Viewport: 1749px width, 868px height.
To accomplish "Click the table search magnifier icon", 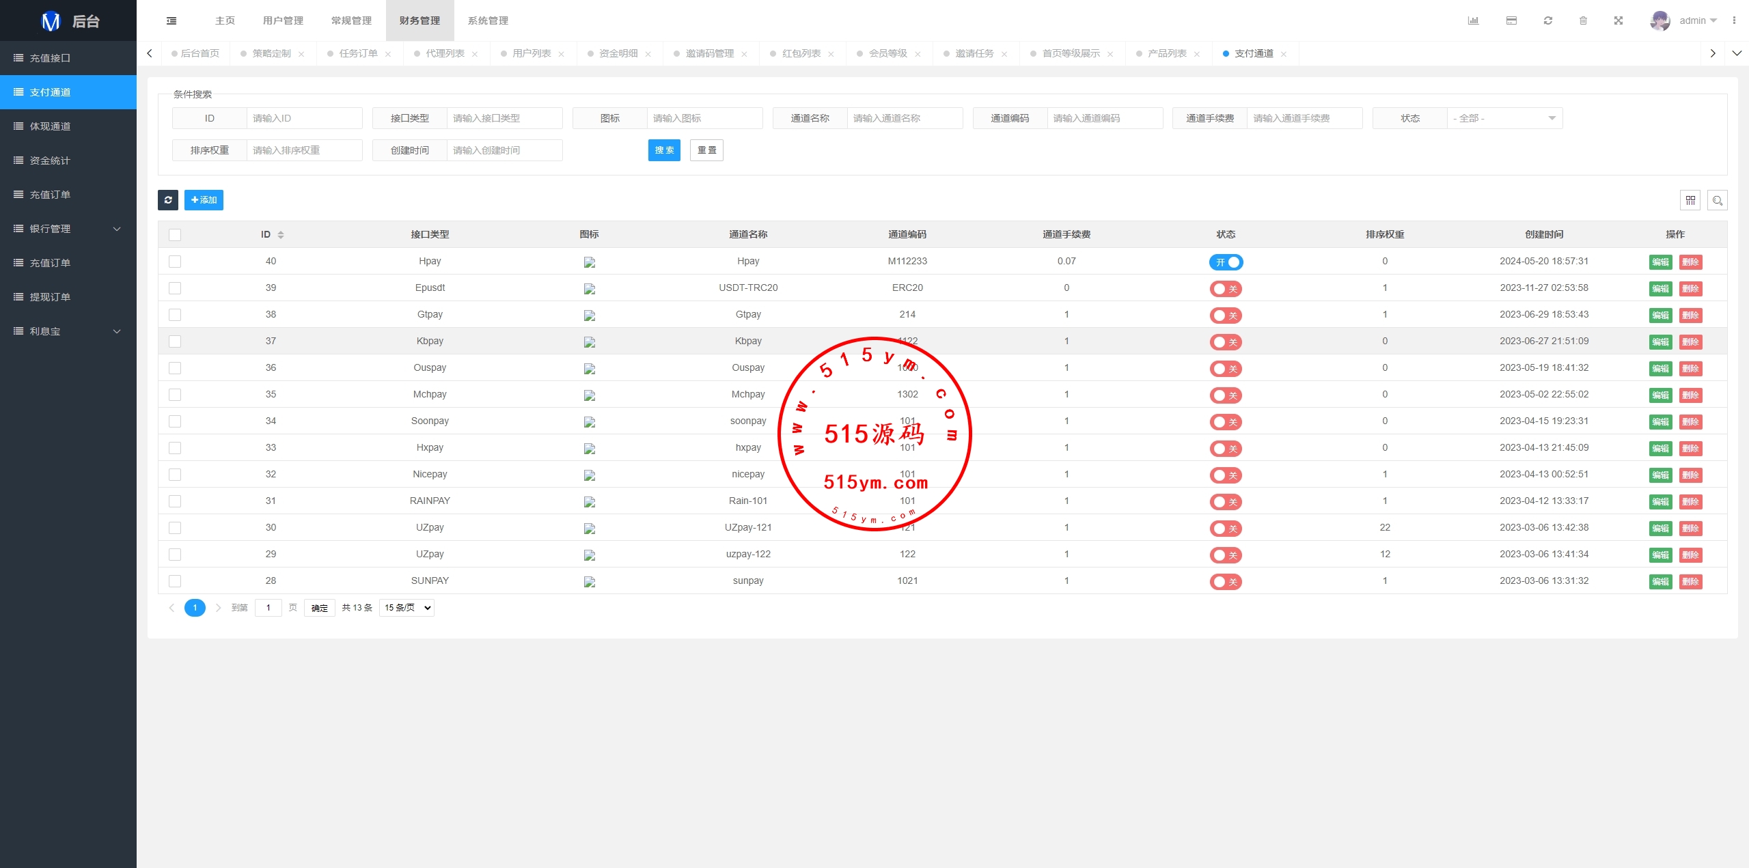I will (x=1717, y=200).
